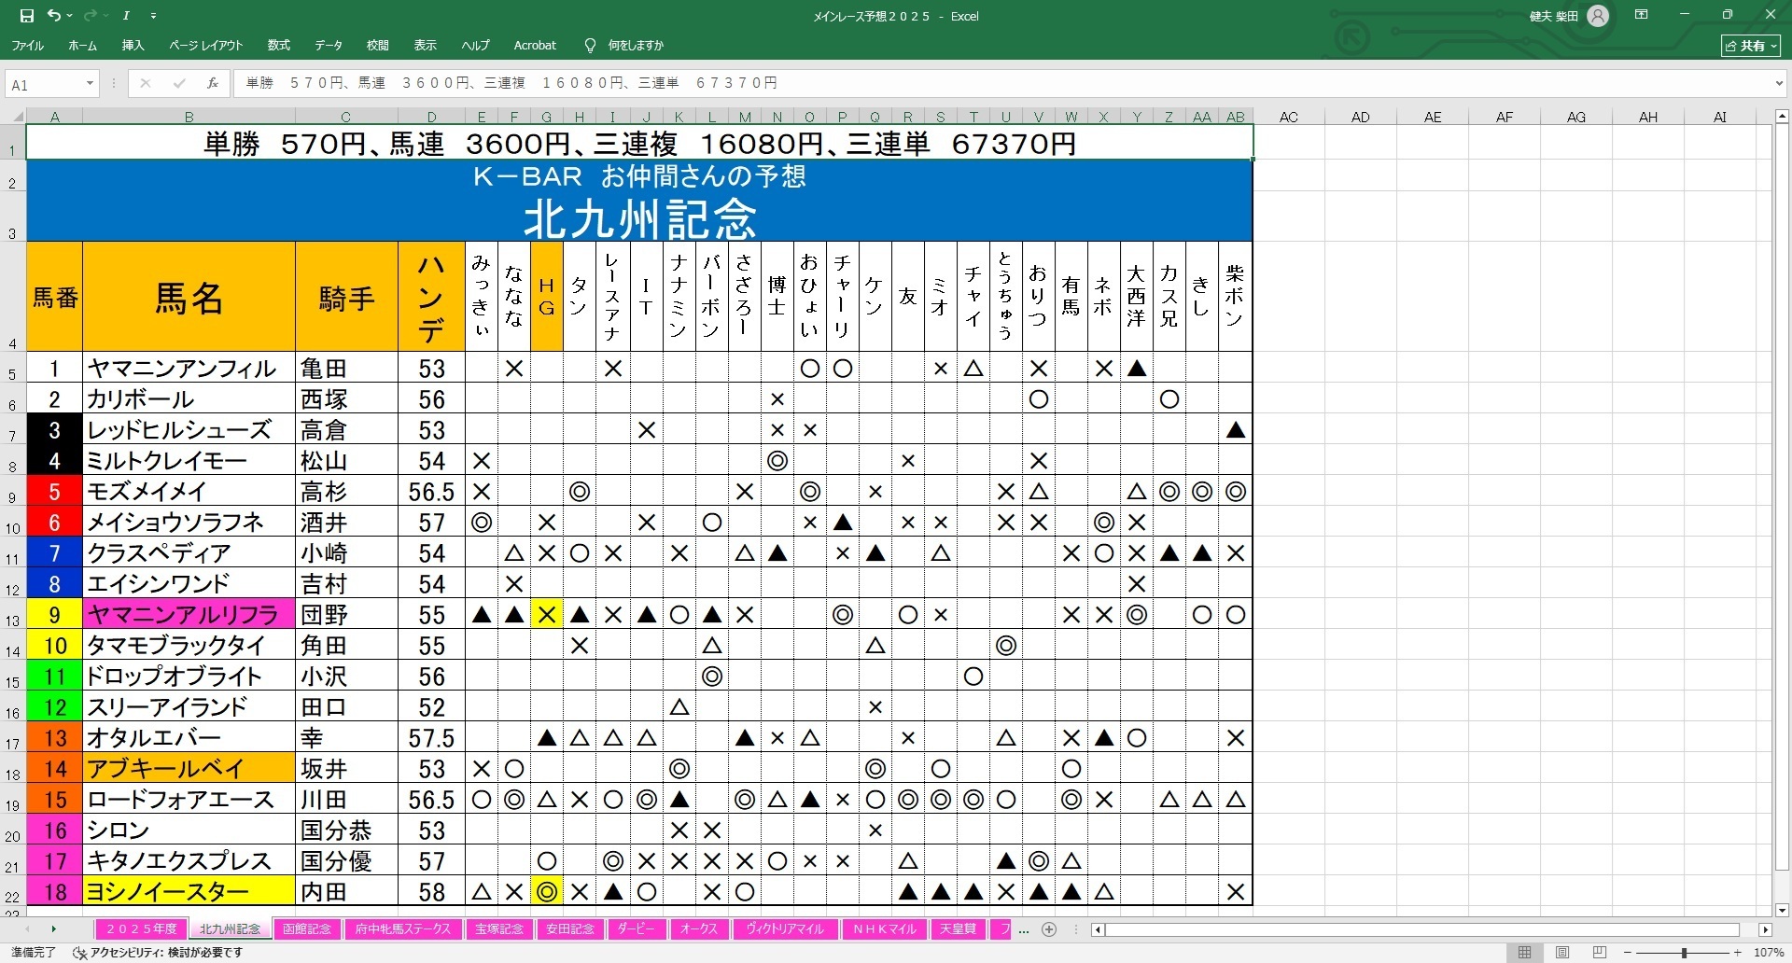Viewport: 1792px width, 963px height.
Task: Add a new sheet with plus icon
Action: pyautogui.click(x=1049, y=929)
